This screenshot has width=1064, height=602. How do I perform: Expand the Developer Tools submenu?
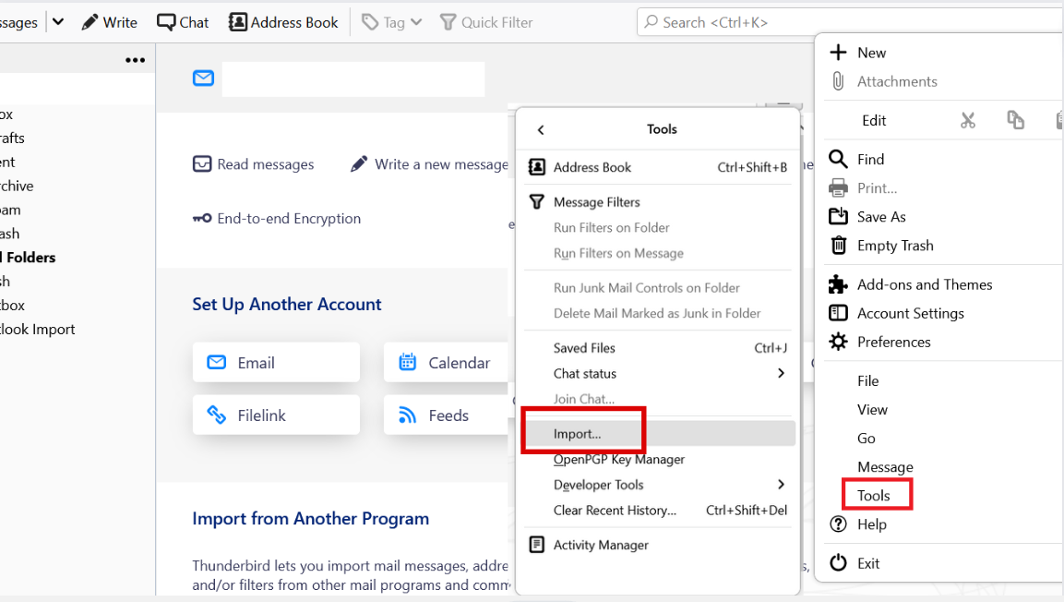click(658, 485)
